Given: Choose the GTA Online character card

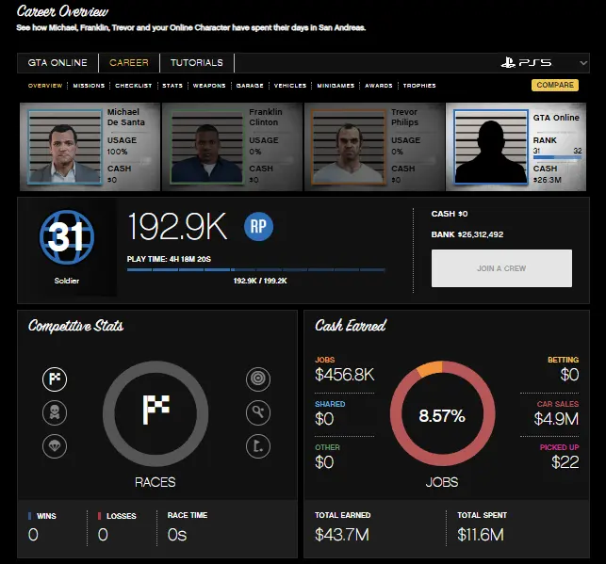Looking at the screenshot, I should [x=517, y=146].
